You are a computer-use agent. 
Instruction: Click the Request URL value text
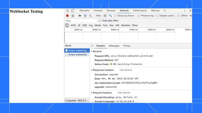pyautogui.click(x=132, y=56)
